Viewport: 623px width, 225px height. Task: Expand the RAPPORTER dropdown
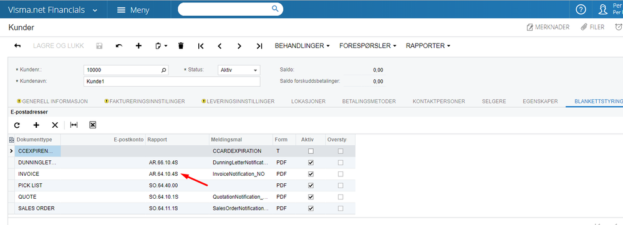tap(428, 45)
